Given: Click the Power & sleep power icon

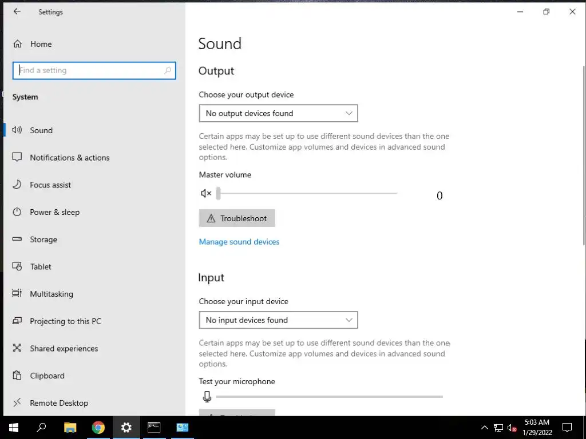Looking at the screenshot, I should tap(17, 211).
